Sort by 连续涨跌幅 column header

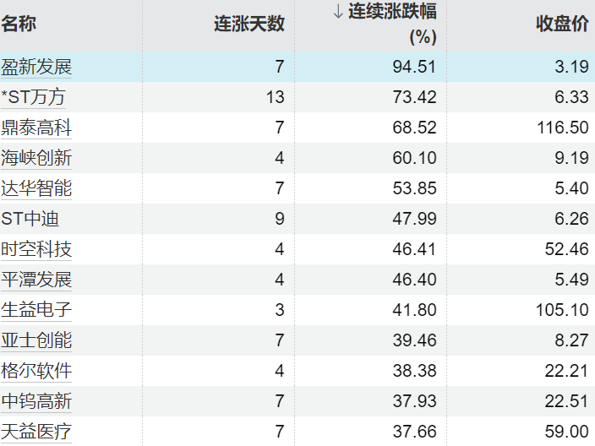coord(392,14)
